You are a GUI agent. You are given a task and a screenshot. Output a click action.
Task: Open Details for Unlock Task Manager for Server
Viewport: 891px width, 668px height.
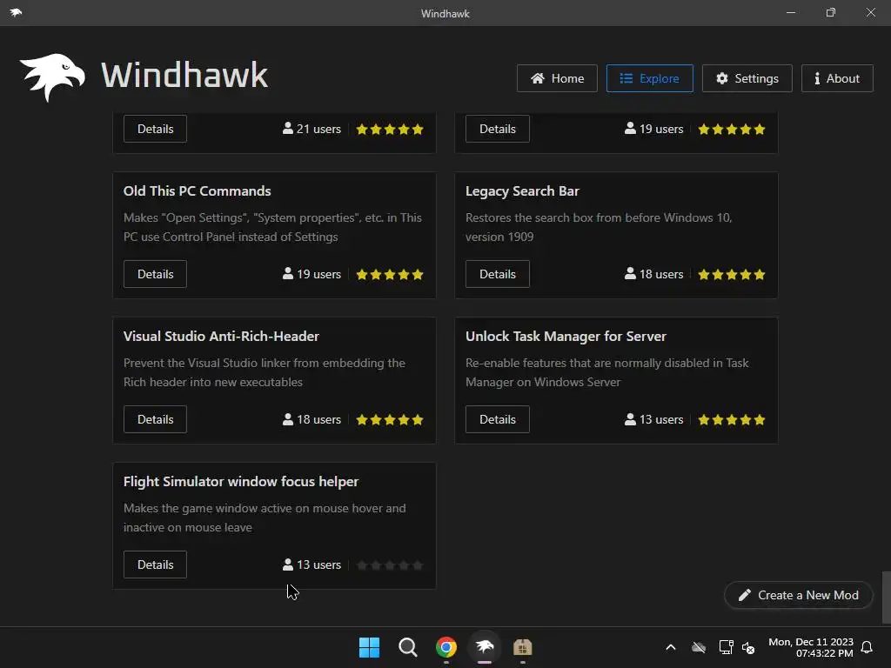point(497,419)
